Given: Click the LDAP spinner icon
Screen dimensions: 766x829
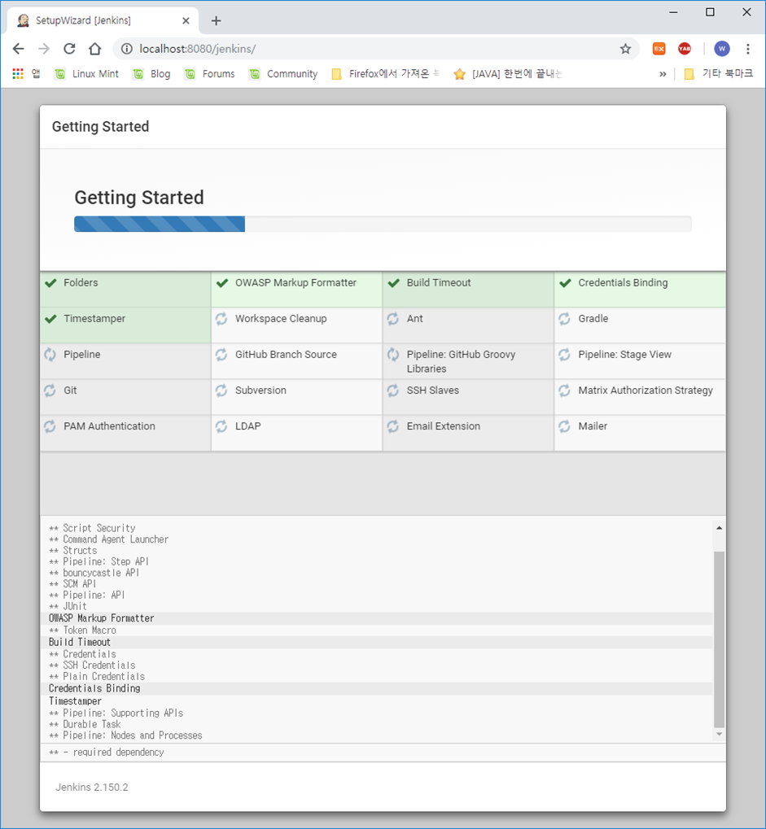Looking at the screenshot, I should click(x=221, y=426).
